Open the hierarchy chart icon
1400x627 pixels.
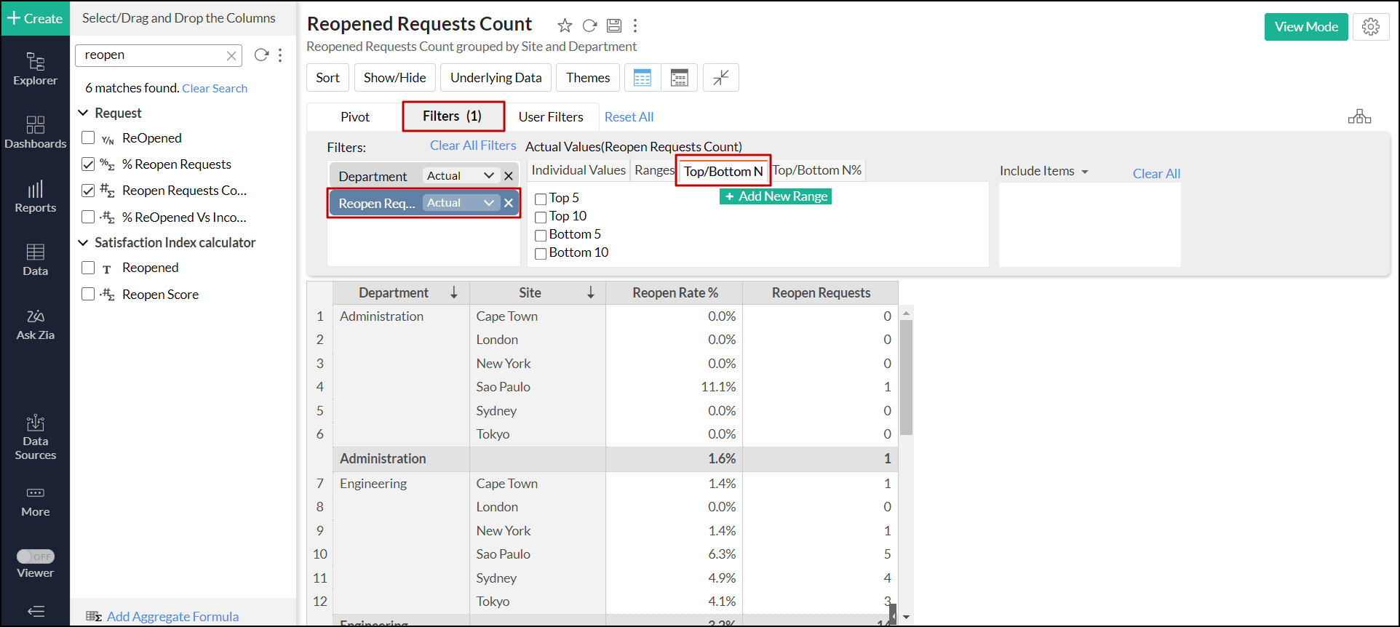(1359, 116)
